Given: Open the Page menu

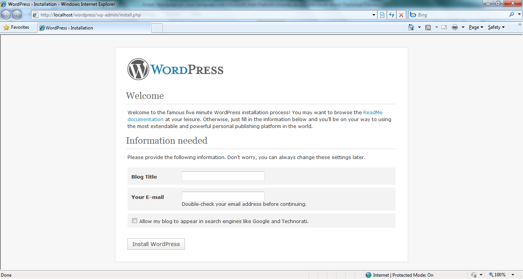Looking at the screenshot, I should [x=476, y=27].
